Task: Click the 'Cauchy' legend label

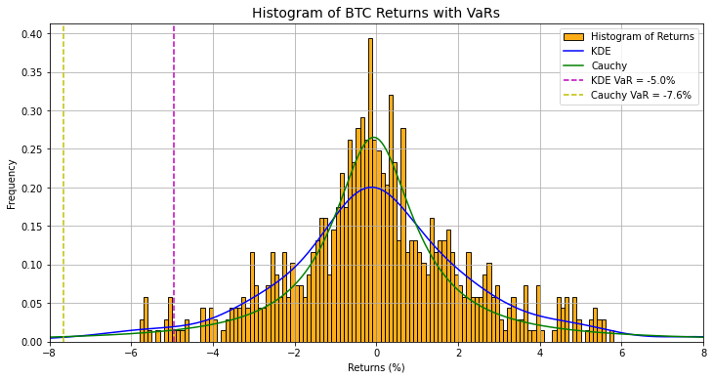Action: tap(608, 65)
